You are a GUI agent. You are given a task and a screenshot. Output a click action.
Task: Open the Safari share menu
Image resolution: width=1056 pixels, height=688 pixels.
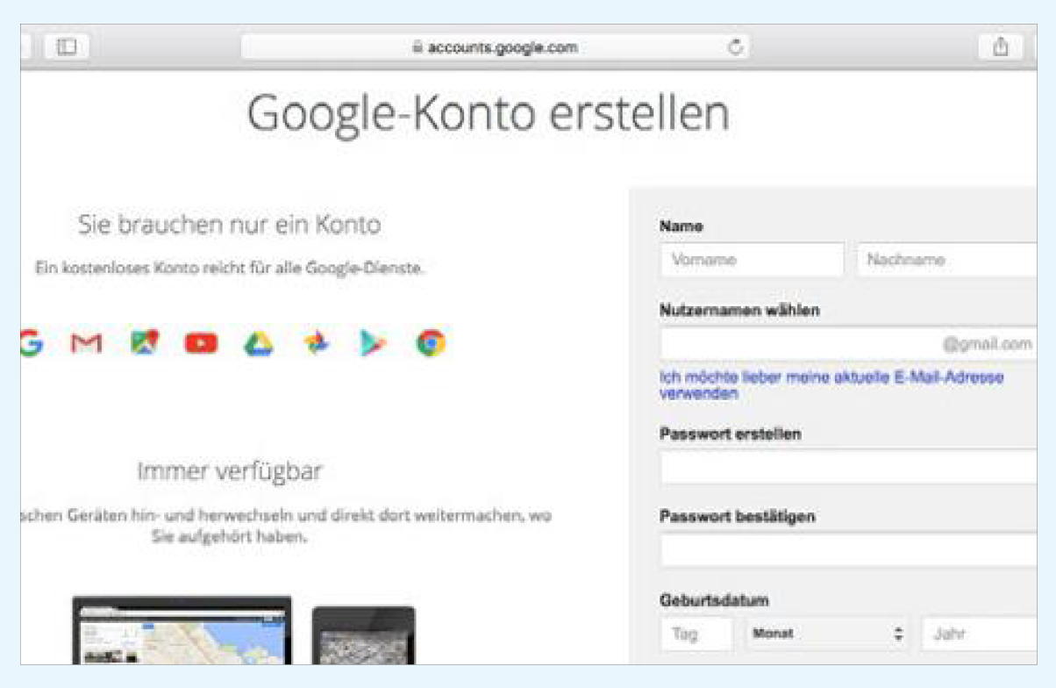[1001, 47]
